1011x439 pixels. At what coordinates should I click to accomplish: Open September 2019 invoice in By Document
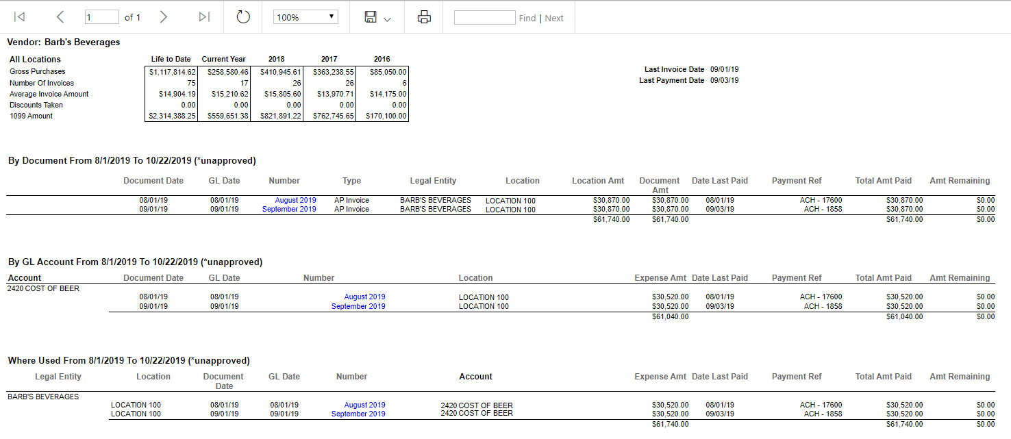[289, 209]
